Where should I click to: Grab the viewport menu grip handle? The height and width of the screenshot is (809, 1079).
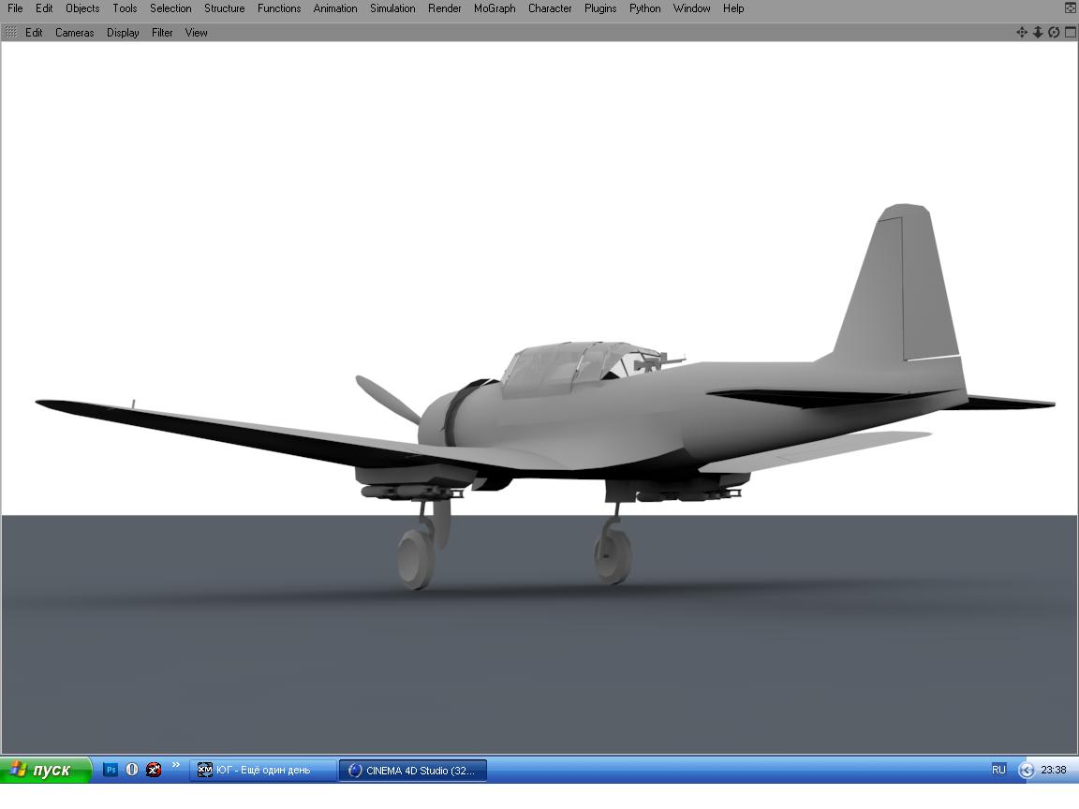pyautogui.click(x=11, y=33)
